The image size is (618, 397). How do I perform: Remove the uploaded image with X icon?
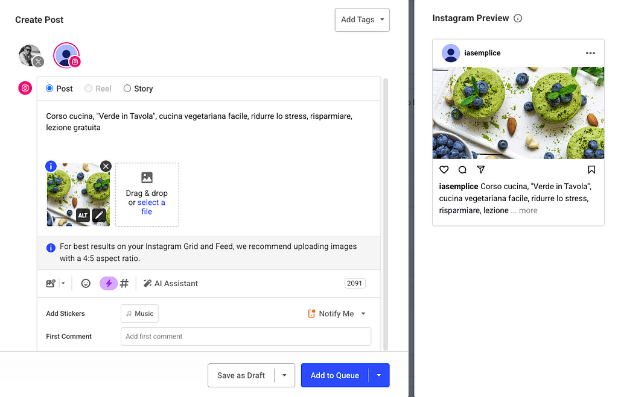tap(106, 166)
